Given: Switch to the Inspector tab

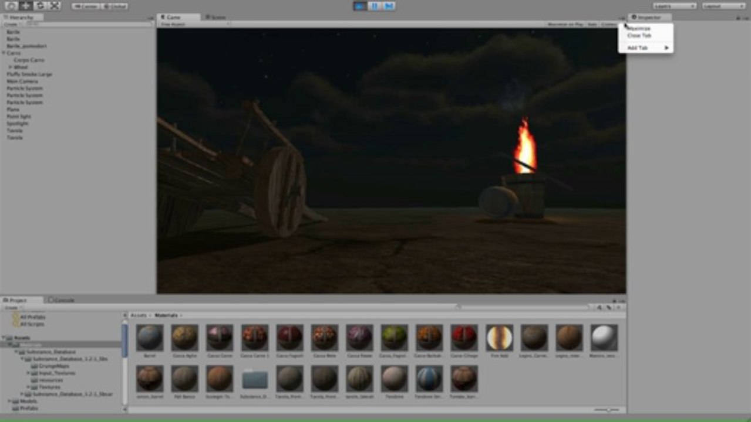Looking at the screenshot, I should click(650, 18).
